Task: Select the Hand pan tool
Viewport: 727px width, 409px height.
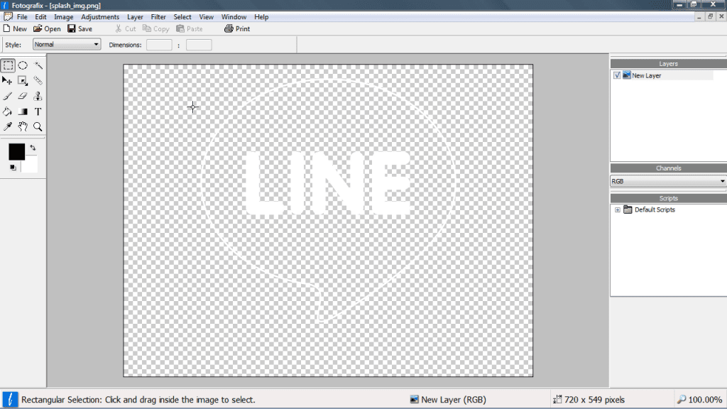Action: coord(23,126)
